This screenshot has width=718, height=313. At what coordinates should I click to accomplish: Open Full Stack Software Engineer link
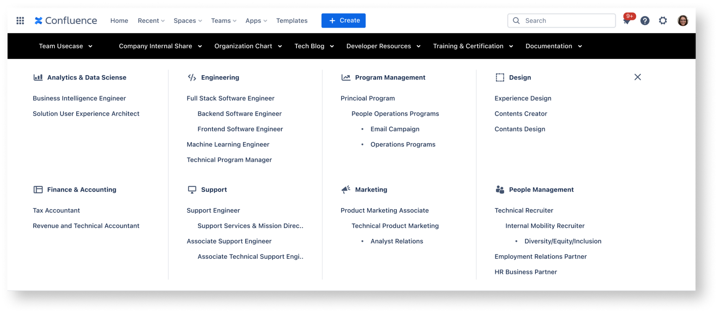coord(230,98)
